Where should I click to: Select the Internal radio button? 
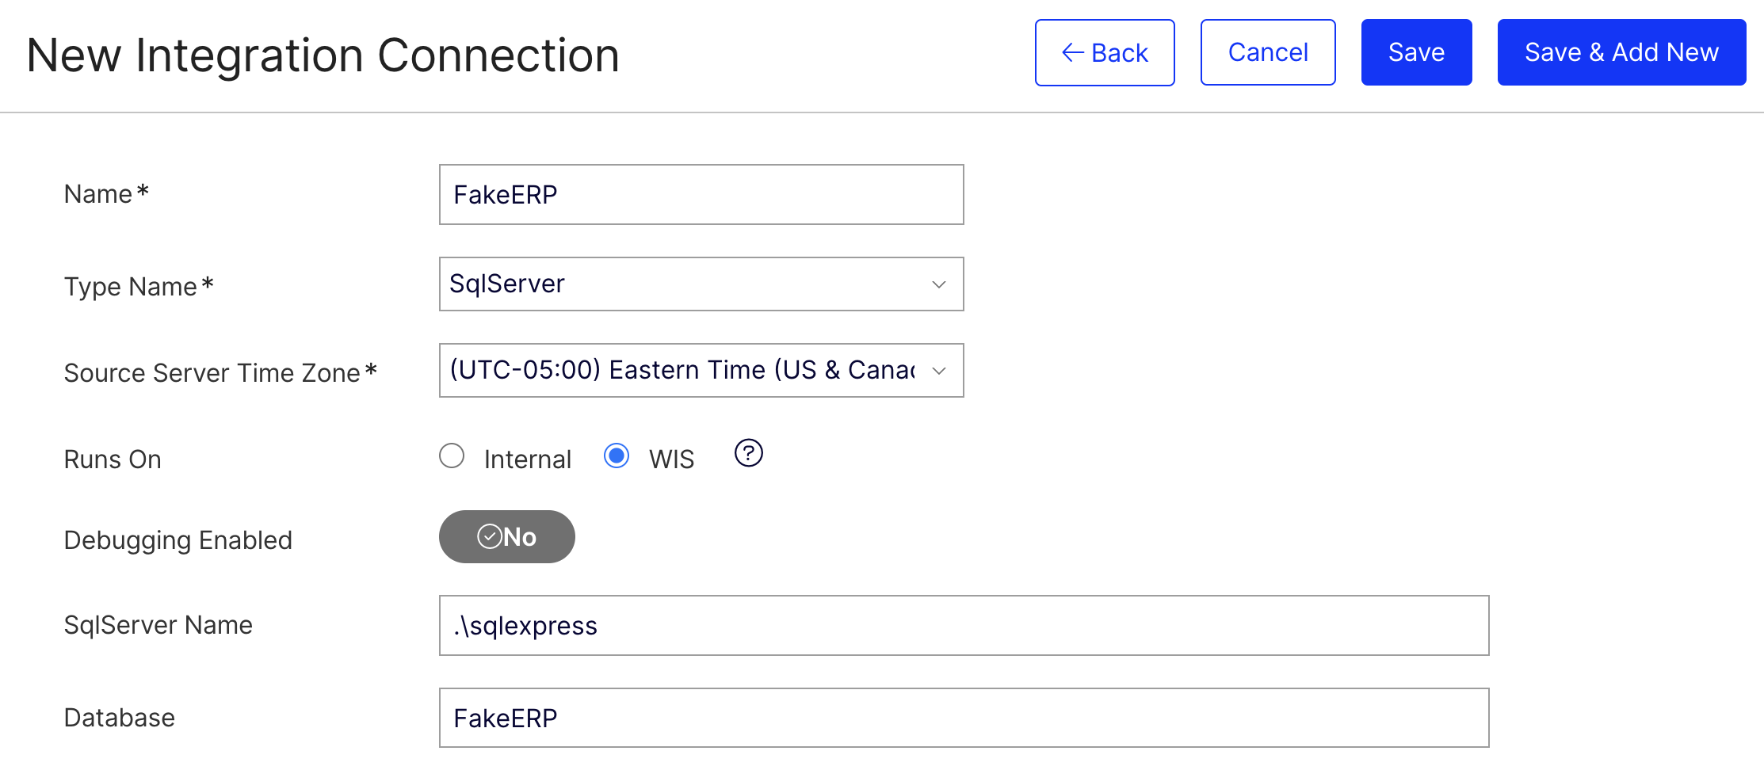(452, 456)
